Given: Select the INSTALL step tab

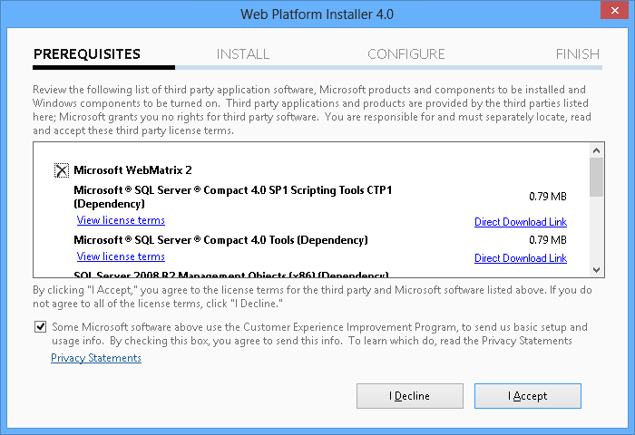Looking at the screenshot, I should pos(242,54).
